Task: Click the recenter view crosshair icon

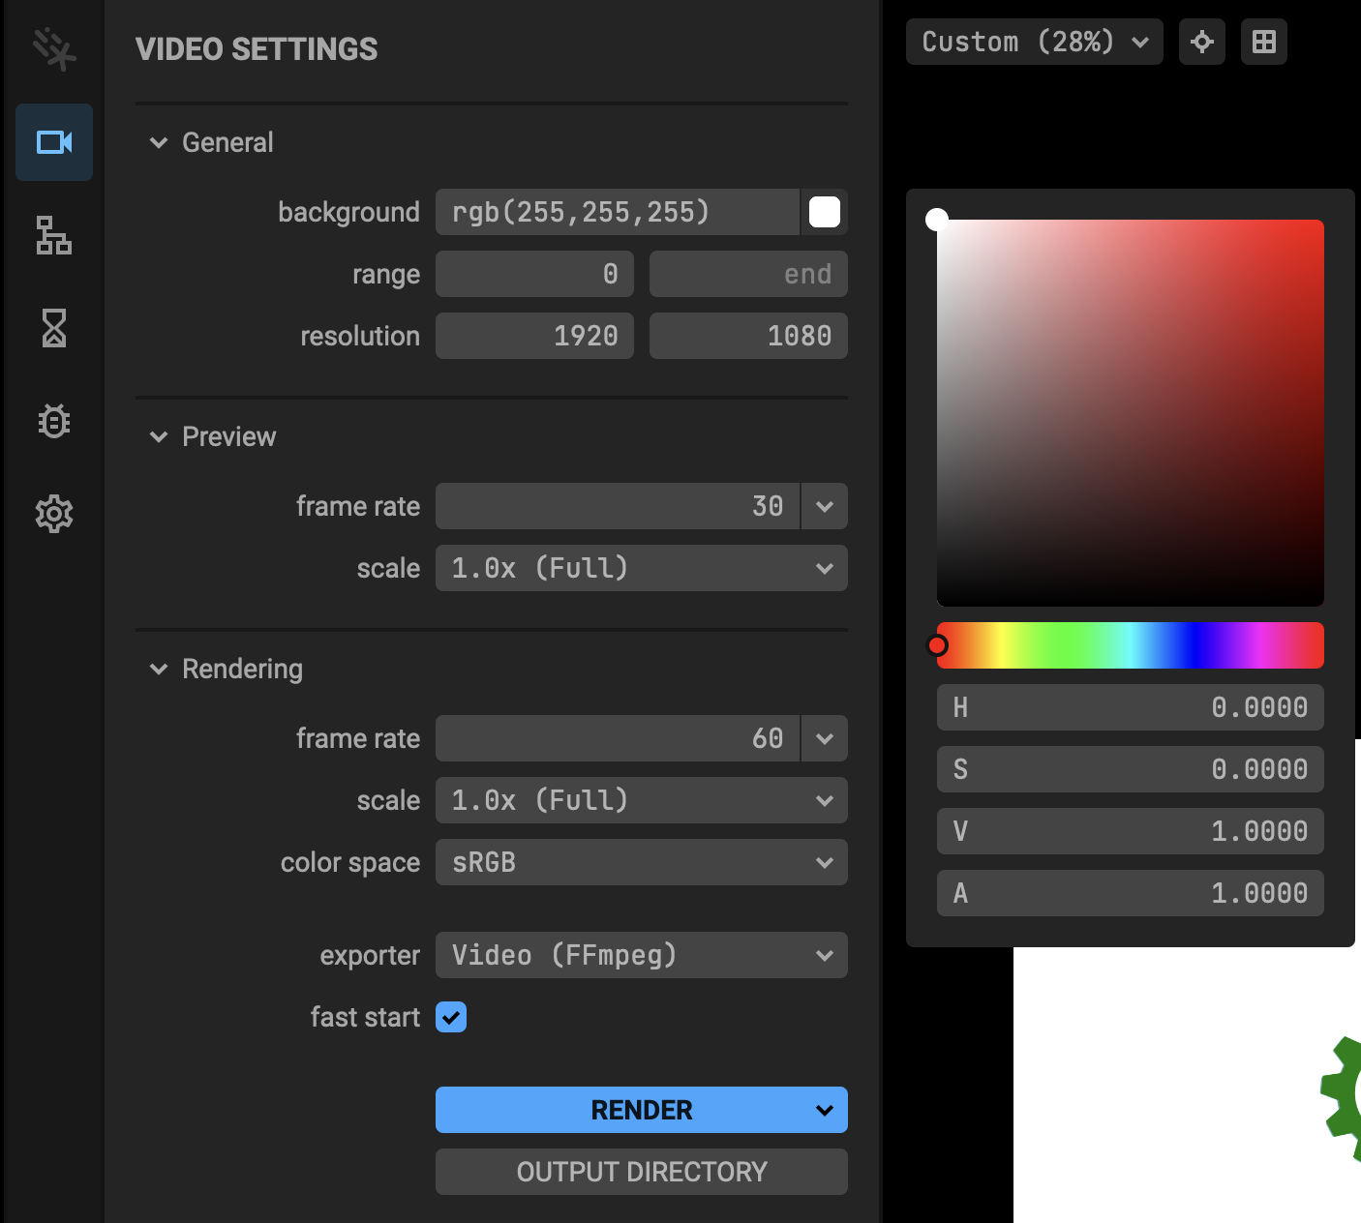Action: (x=1202, y=42)
